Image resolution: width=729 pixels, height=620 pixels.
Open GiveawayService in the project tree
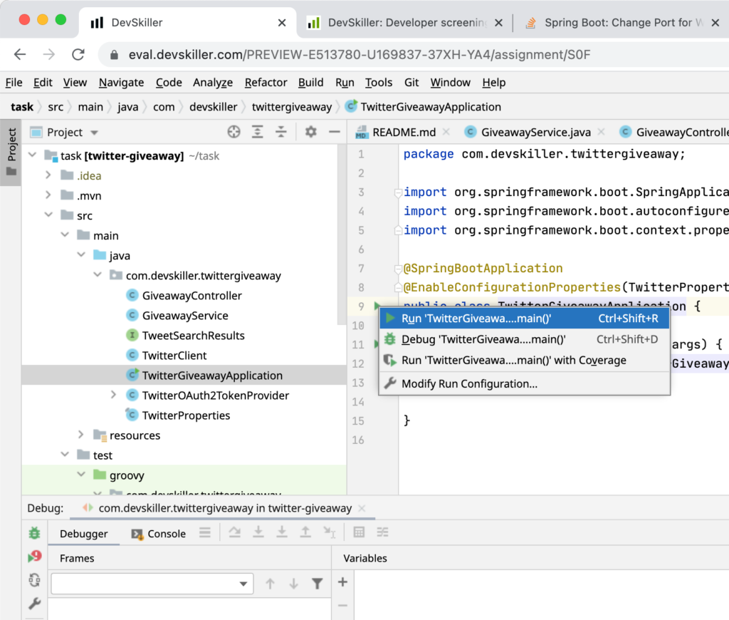click(x=184, y=315)
